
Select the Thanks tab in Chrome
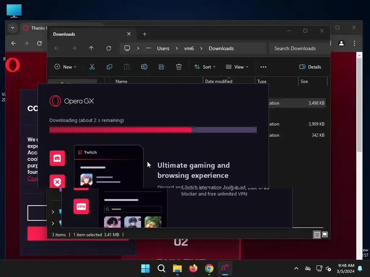pyautogui.click(x=34, y=28)
